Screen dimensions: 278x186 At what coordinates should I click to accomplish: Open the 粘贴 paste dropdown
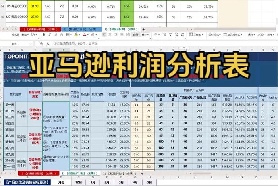point(25,34)
